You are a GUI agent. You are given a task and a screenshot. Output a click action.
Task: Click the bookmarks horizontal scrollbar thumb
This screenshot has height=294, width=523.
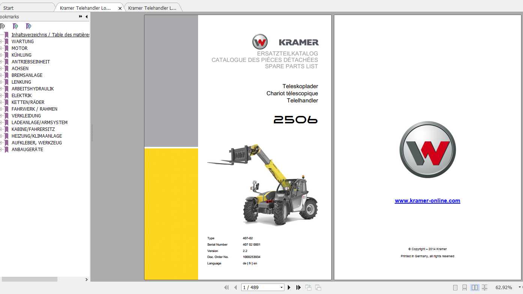[29, 279]
